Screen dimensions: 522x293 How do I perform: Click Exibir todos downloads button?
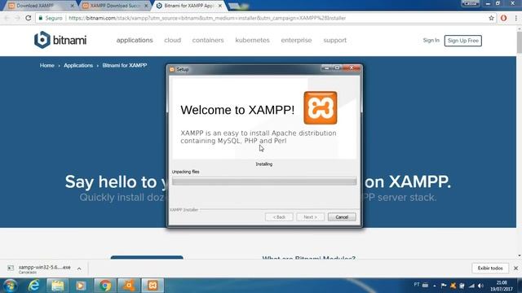(x=490, y=268)
